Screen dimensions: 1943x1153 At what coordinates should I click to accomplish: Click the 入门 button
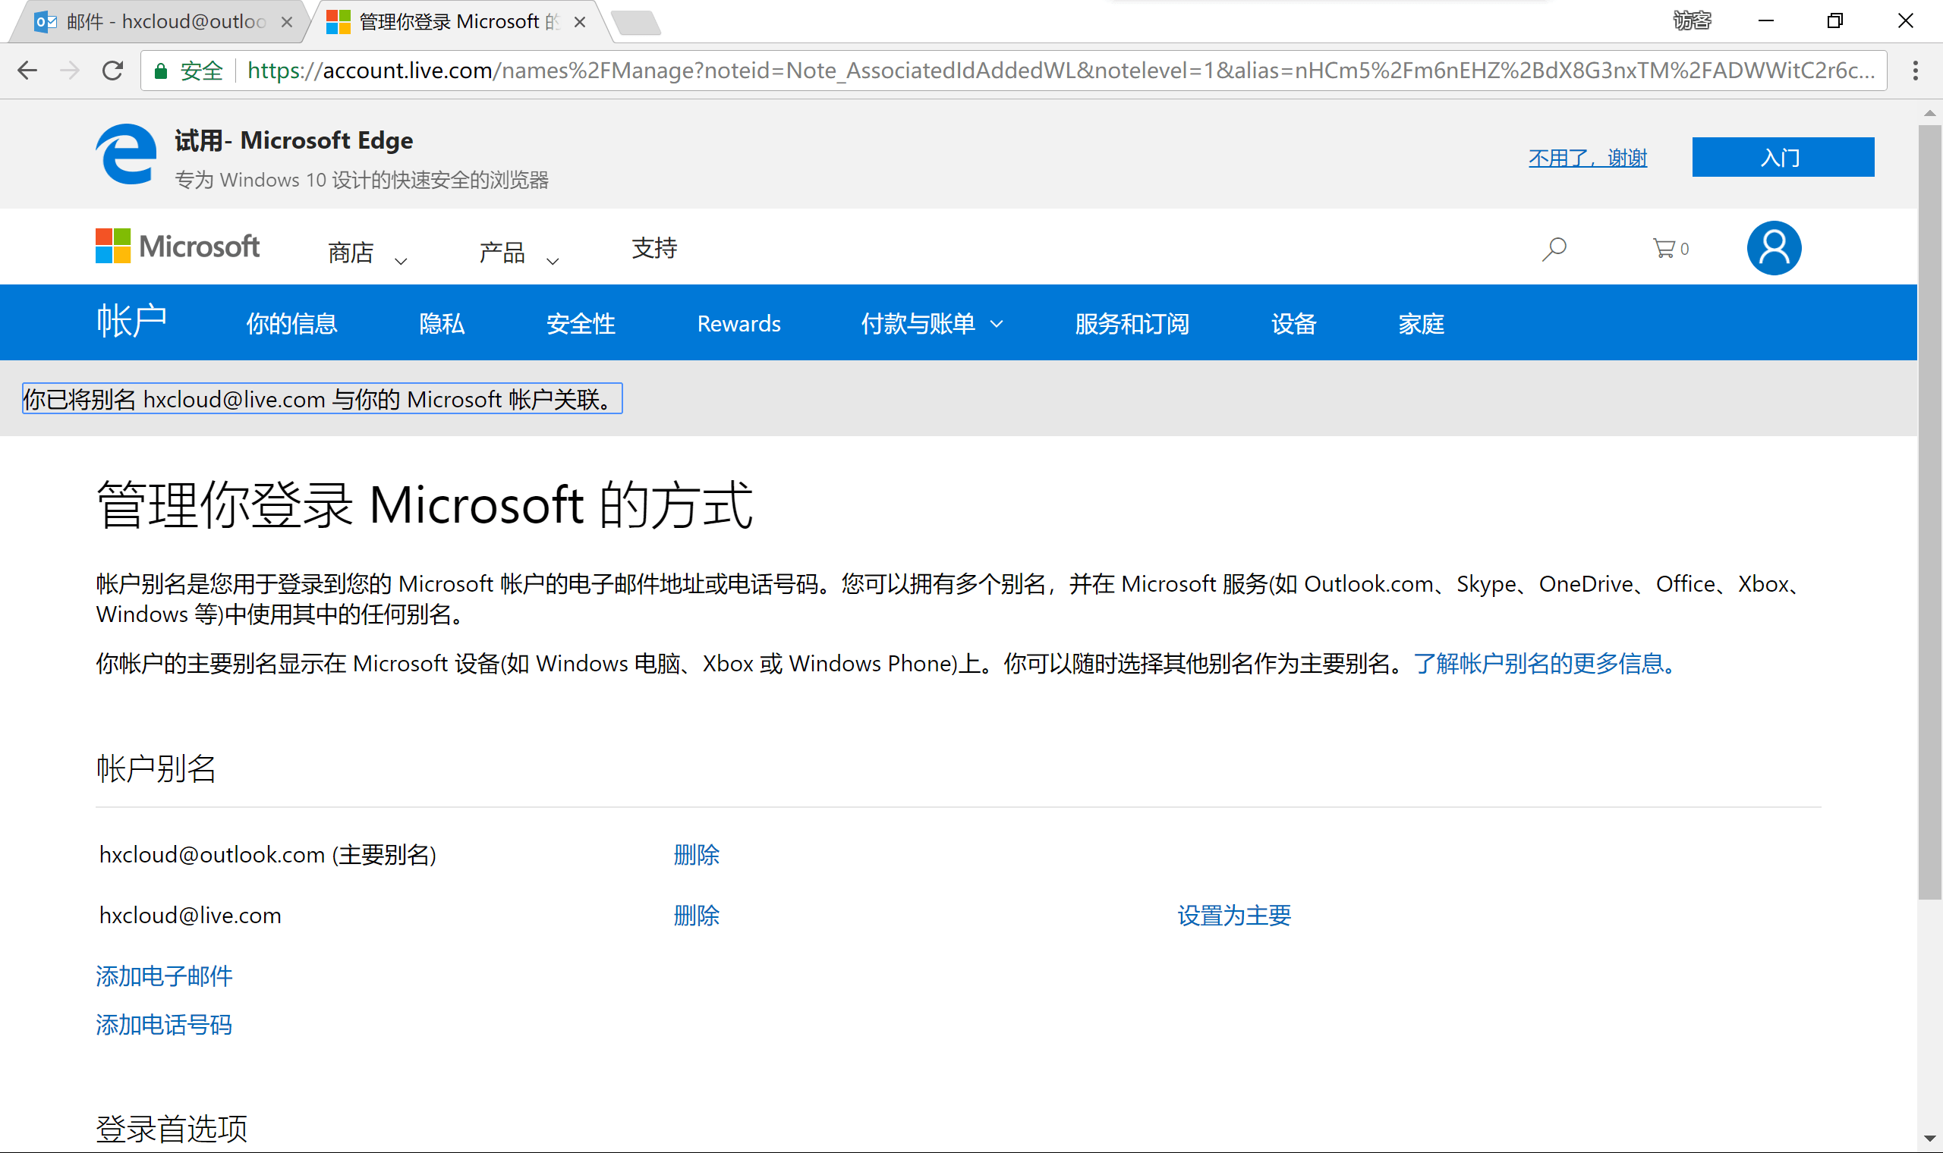point(1782,158)
